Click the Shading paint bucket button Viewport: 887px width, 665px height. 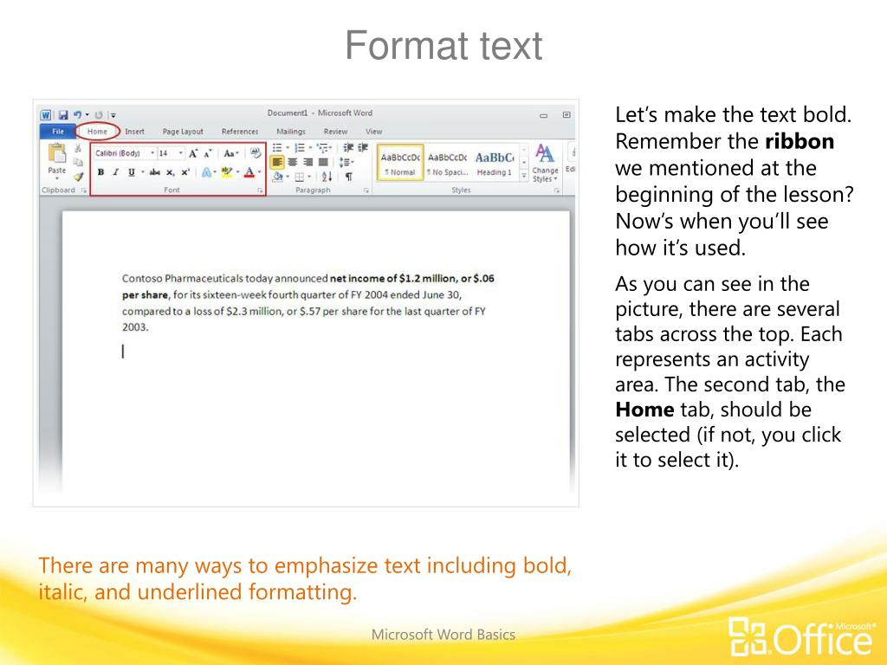click(278, 177)
